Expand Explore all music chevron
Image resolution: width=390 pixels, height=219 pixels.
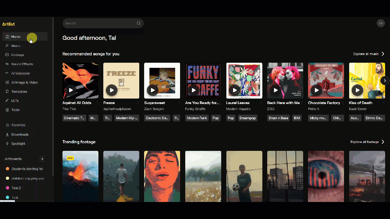click(x=383, y=54)
